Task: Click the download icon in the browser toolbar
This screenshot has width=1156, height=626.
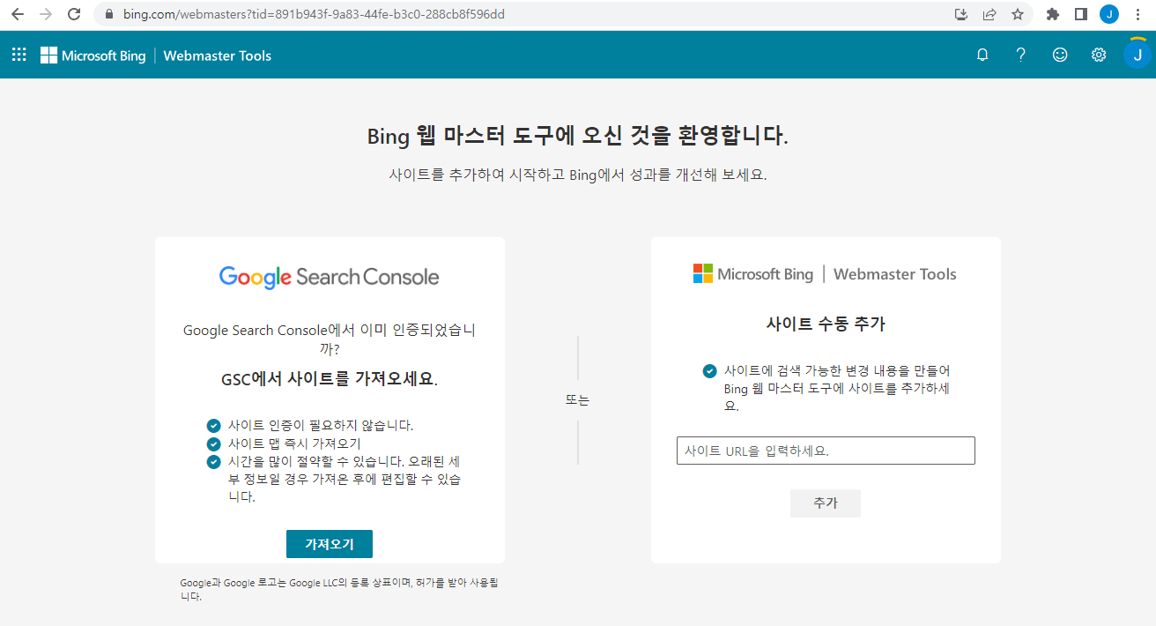Action: pos(961,14)
